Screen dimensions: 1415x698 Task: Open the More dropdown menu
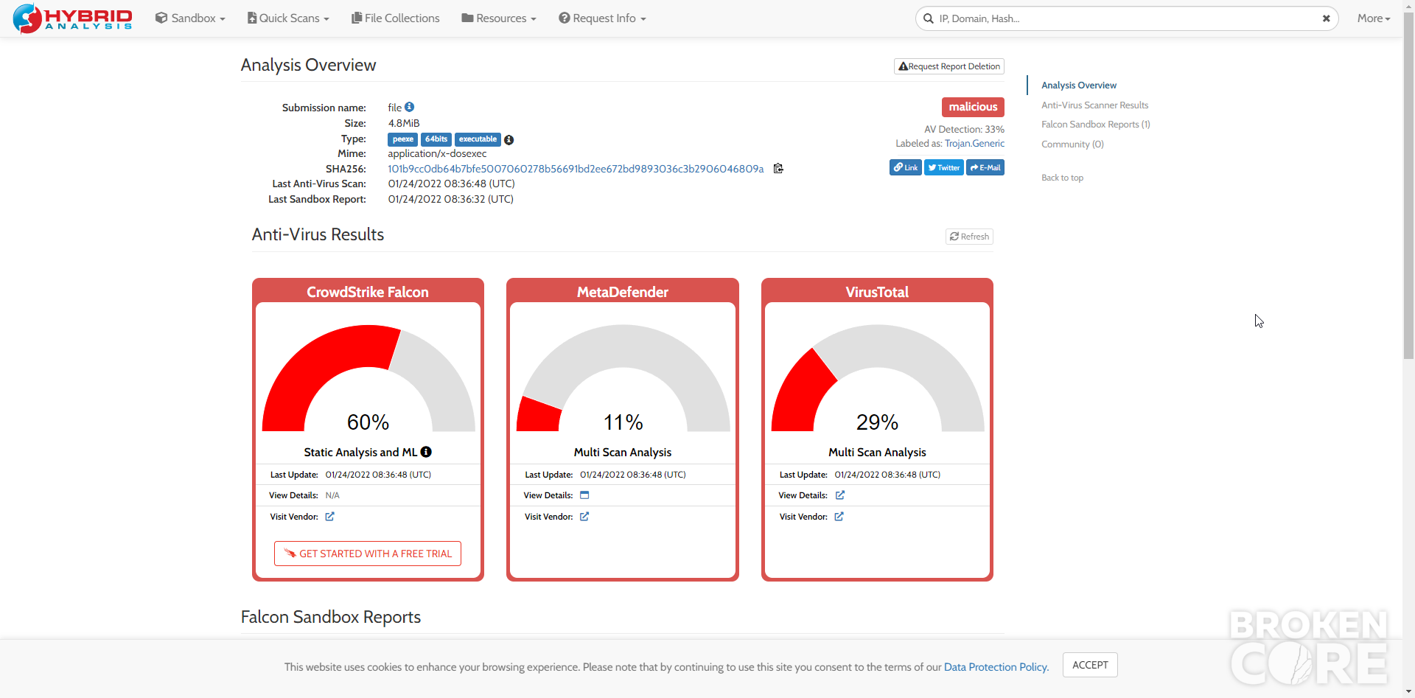[1374, 18]
